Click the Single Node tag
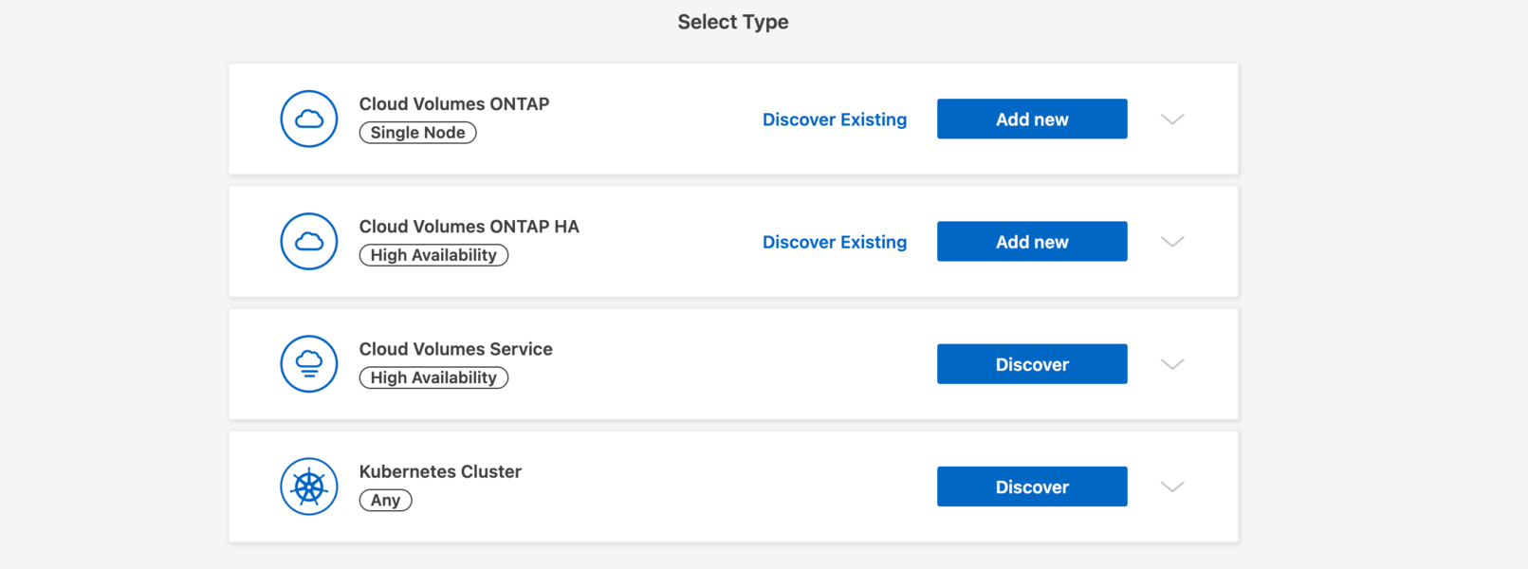 (417, 133)
